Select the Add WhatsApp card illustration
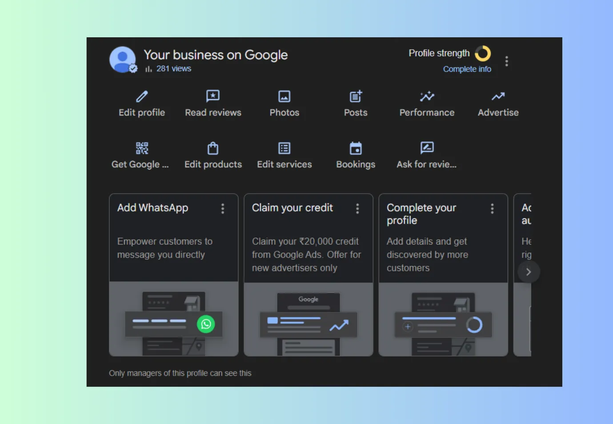This screenshot has height=424, width=613. [174, 319]
